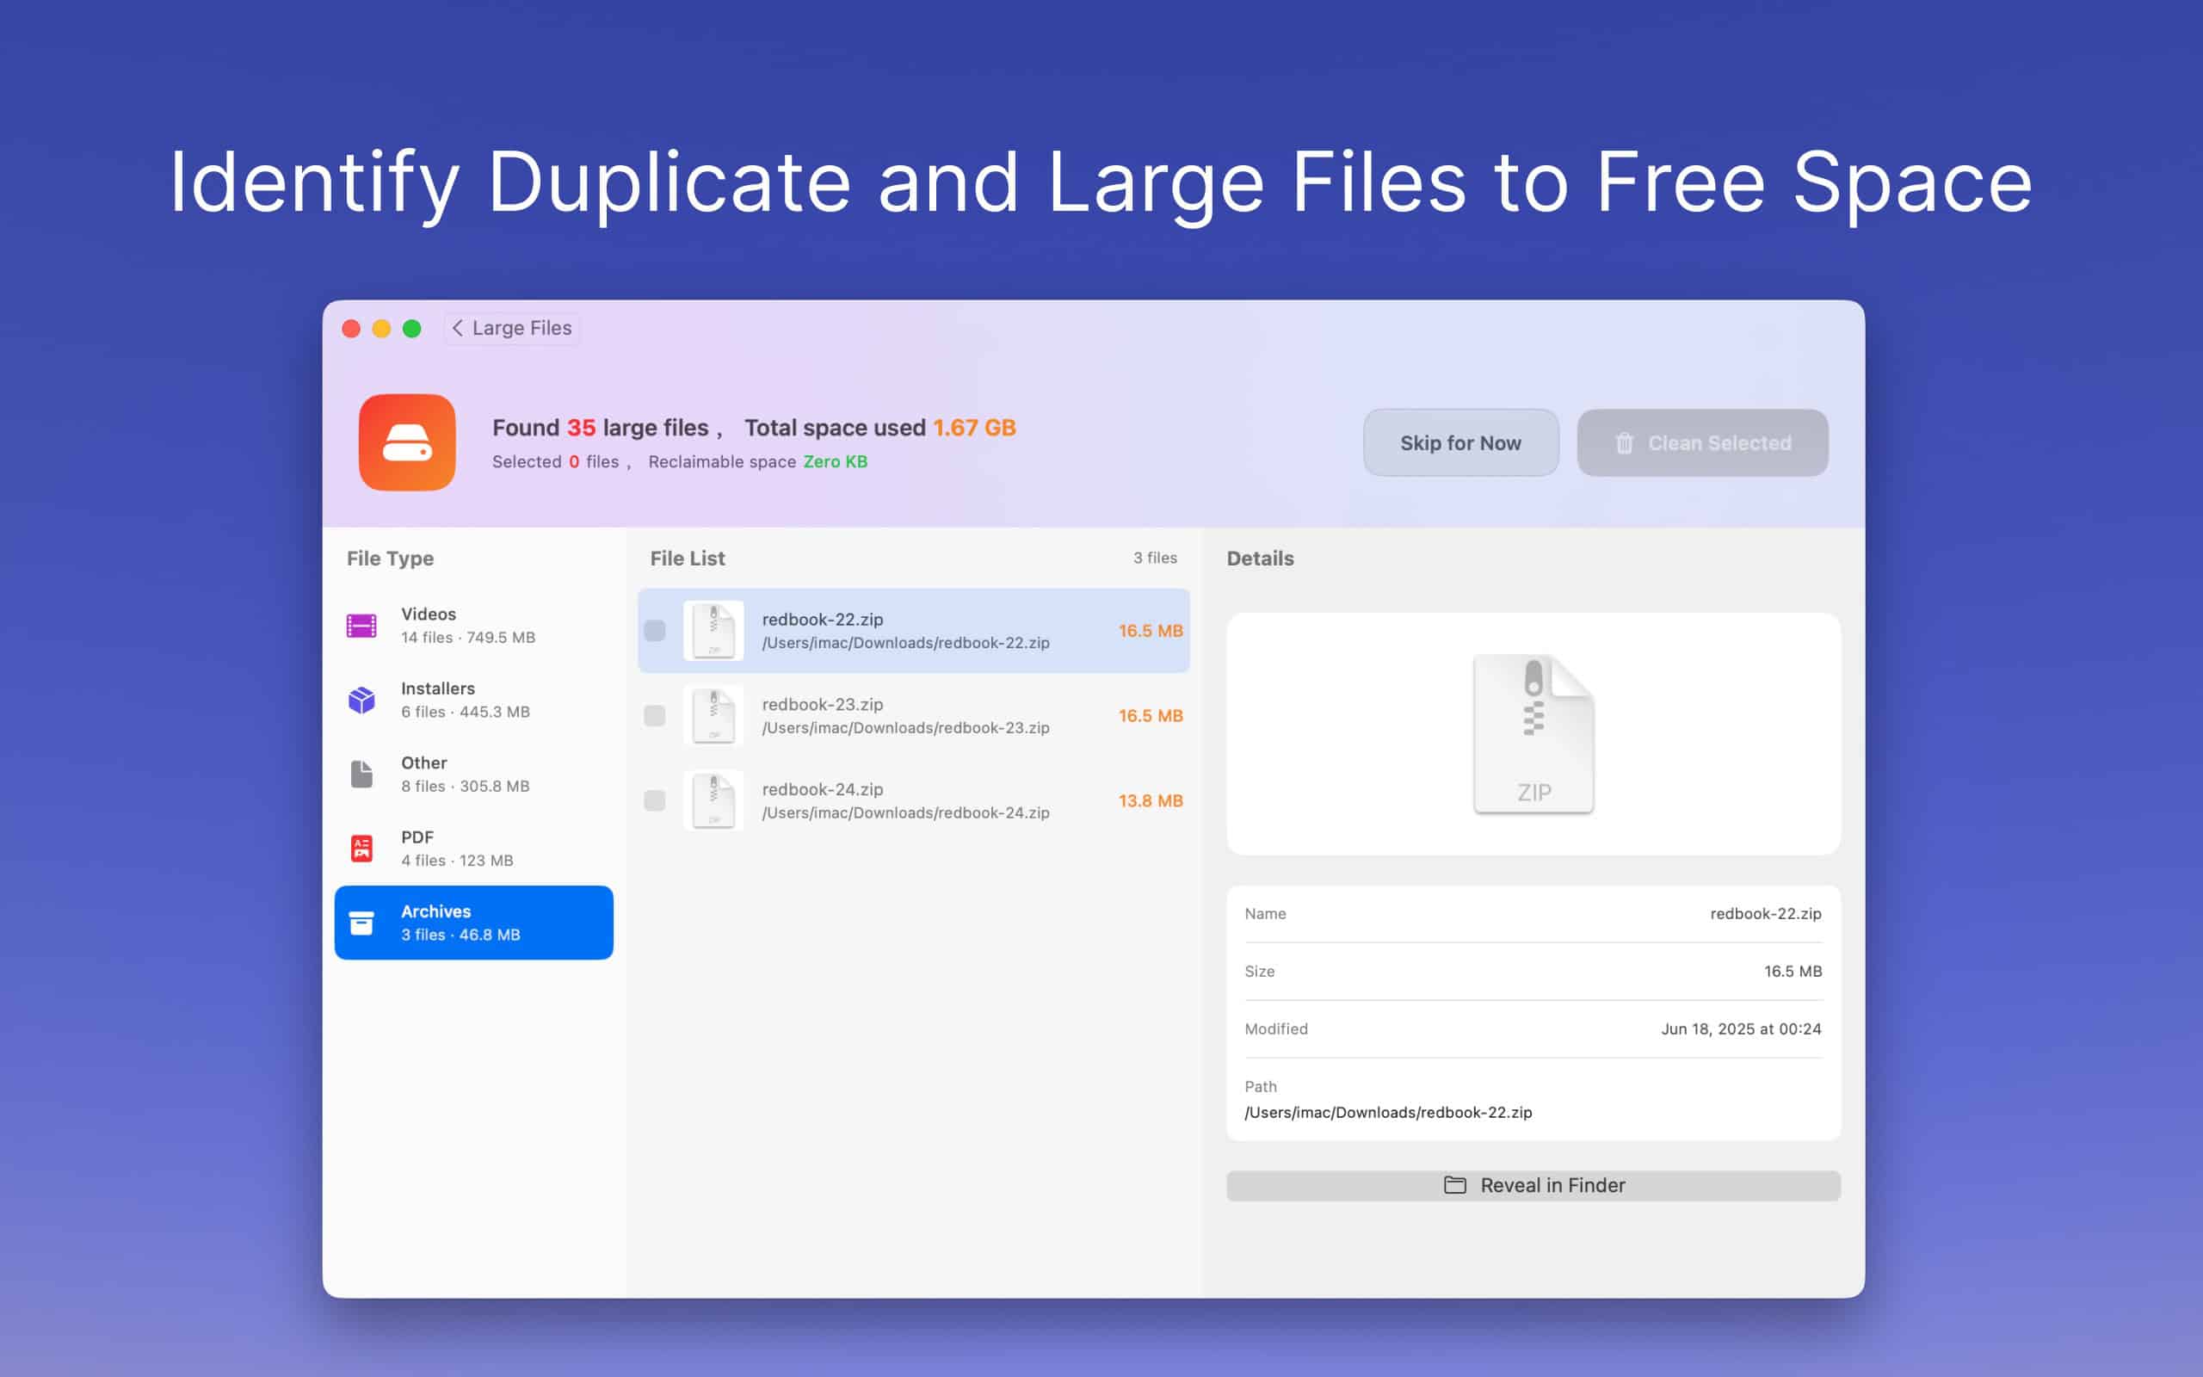The image size is (2203, 1377).
Task: Select the redbook-24.zip checkbox
Action: pyautogui.click(x=655, y=800)
